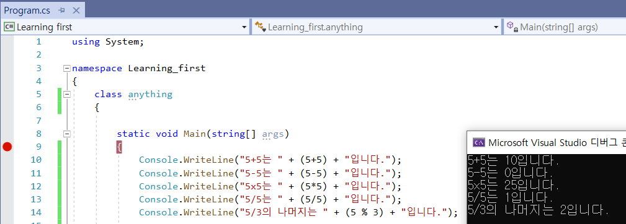Click 'WriteLine' on line 11
Image resolution: width=626 pixels, height=224 pixels.
[208, 173]
